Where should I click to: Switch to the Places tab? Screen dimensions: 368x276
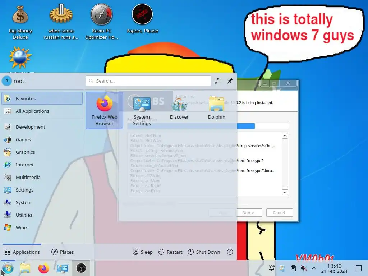pos(63,252)
